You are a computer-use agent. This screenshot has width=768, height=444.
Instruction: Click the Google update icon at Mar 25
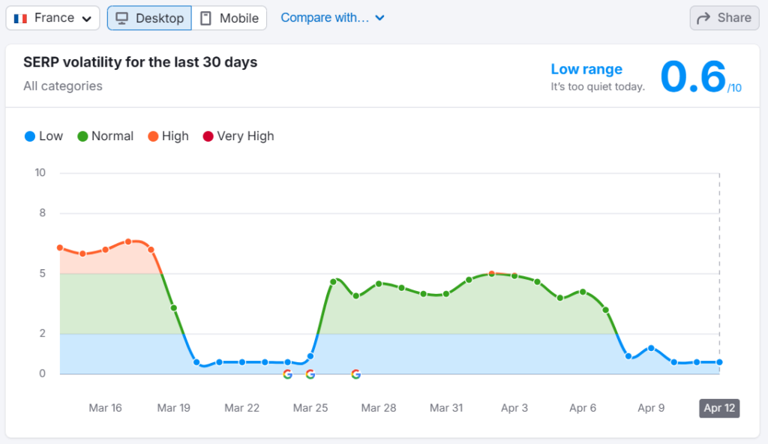click(x=310, y=374)
